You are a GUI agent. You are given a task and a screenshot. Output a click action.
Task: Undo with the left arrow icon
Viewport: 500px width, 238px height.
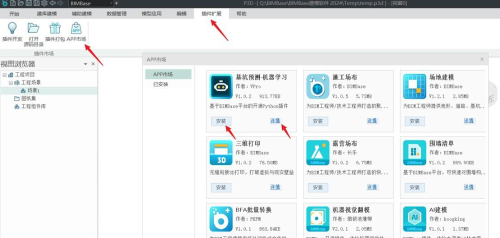[x=52, y=3]
